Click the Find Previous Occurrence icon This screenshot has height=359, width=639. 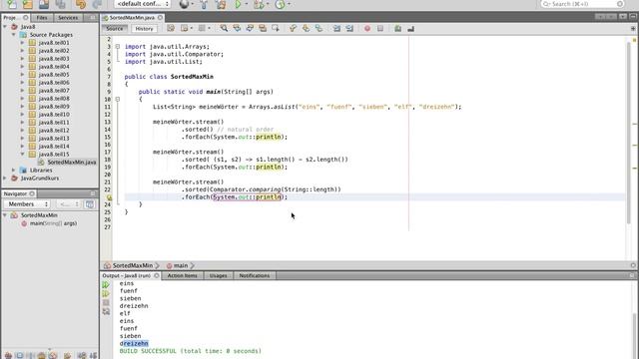point(237,28)
